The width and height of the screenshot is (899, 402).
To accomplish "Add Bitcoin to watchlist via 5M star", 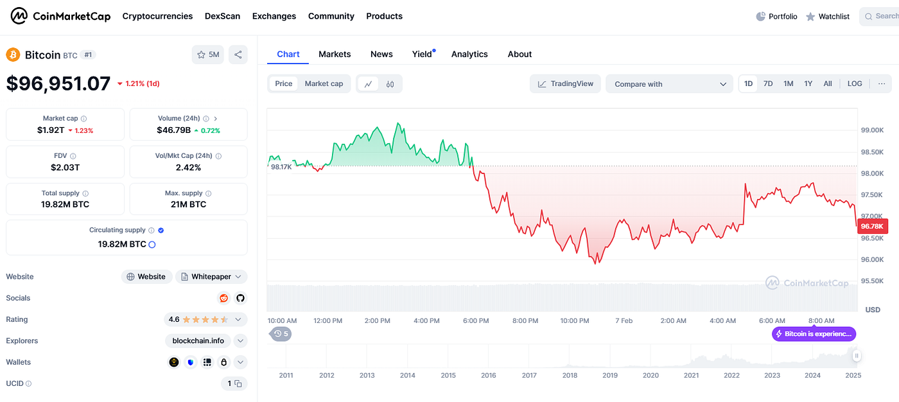I will (x=208, y=55).
